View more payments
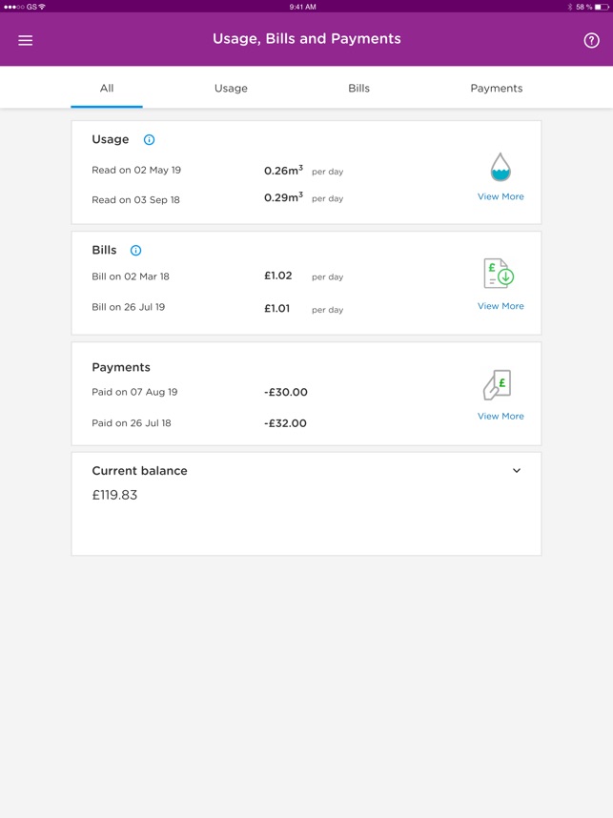 (501, 417)
